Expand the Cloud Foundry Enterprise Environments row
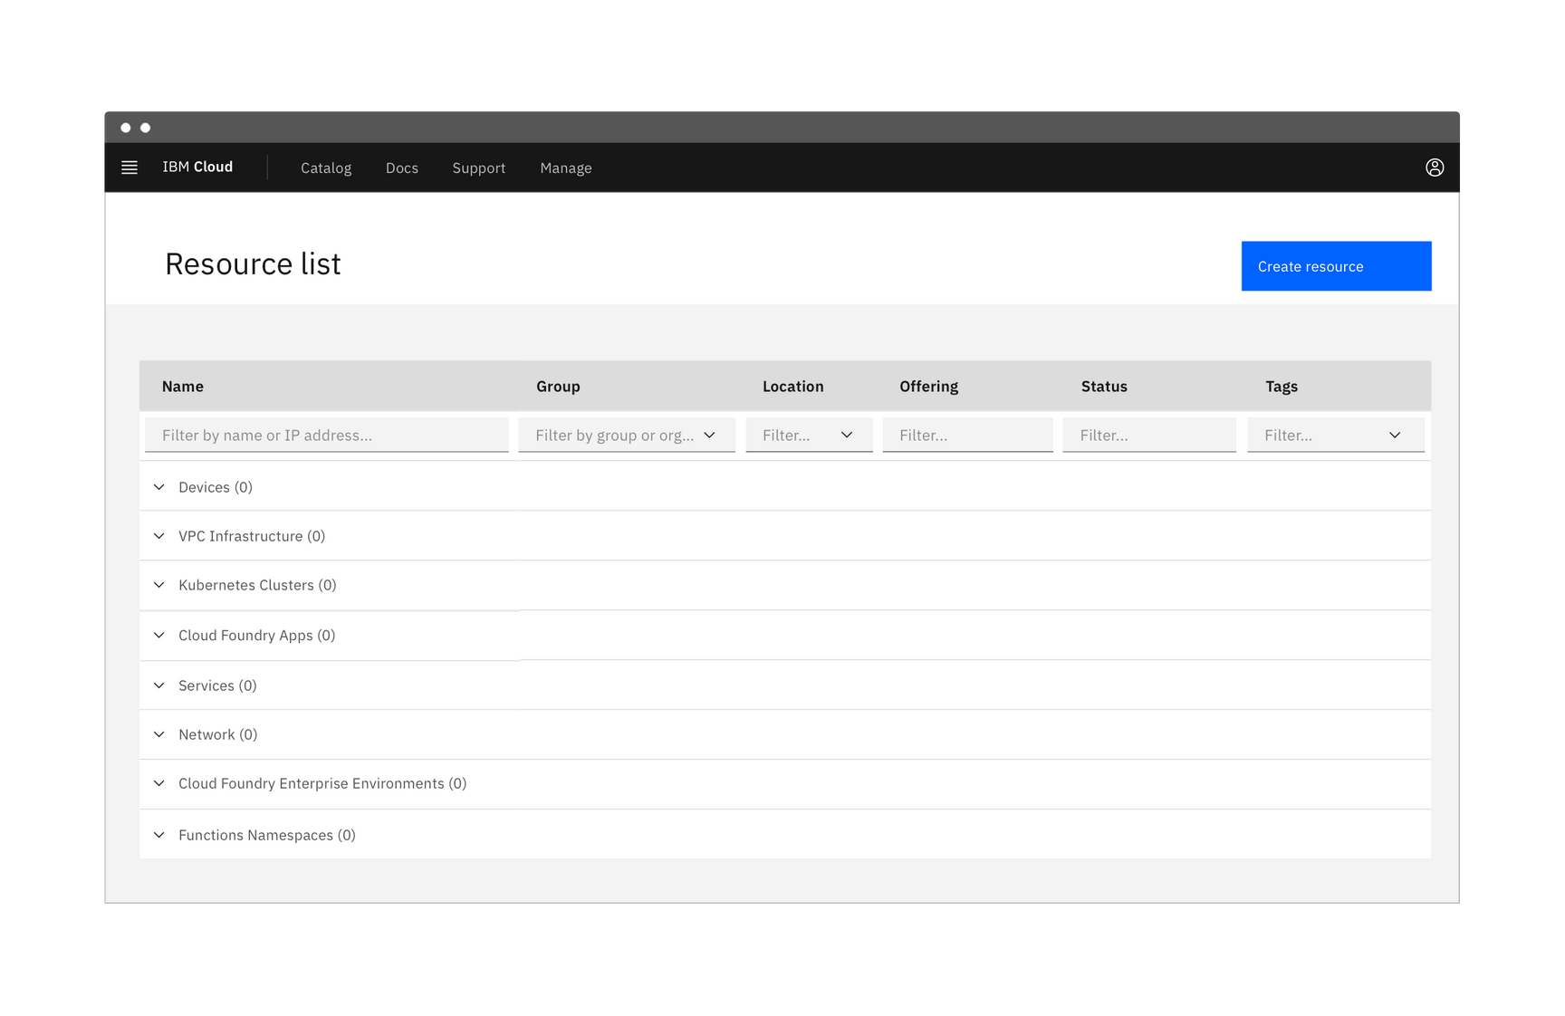1565x1016 pixels. click(x=159, y=783)
